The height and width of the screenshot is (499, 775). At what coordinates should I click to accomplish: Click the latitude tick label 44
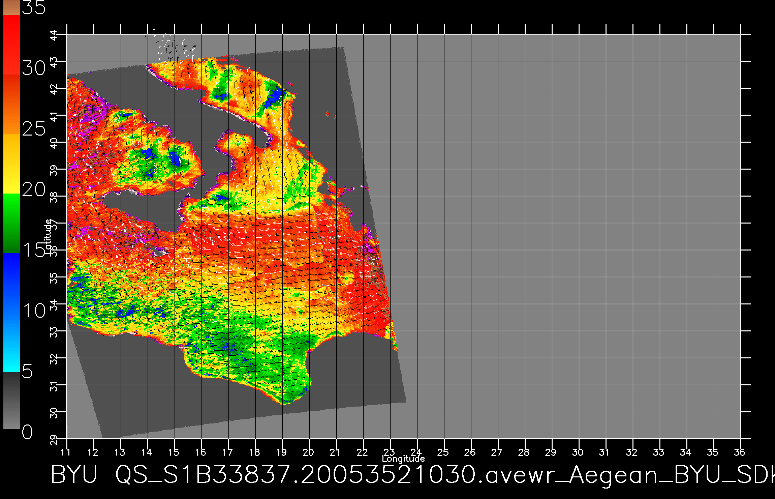click(x=54, y=35)
